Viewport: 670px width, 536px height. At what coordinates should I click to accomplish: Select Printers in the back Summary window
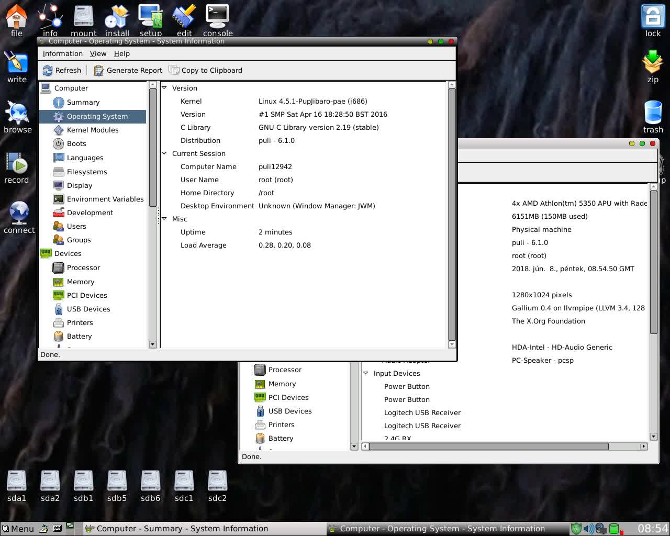tap(281, 425)
